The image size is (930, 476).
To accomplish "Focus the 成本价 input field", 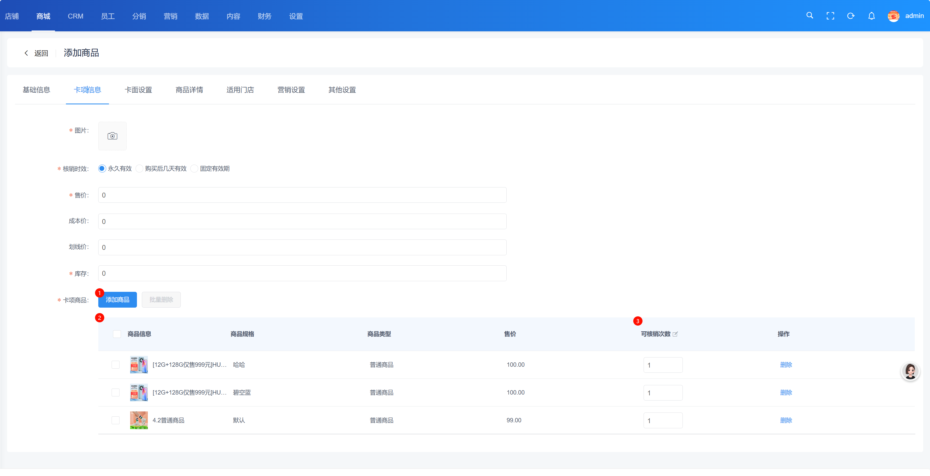I will (302, 221).
